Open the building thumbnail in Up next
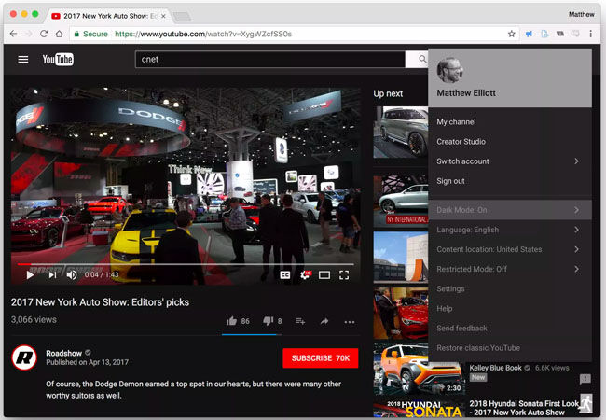Screen dimensions: 606x420 [401, 257]
